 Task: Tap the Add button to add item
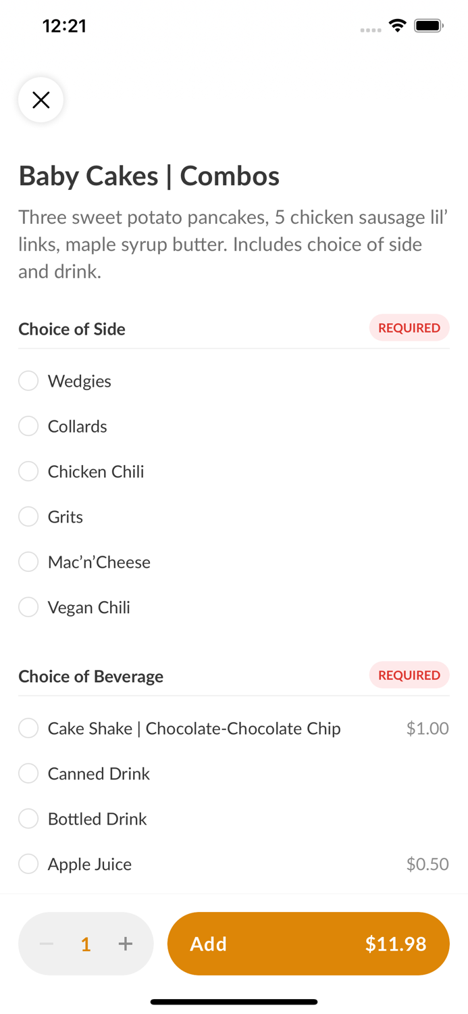(308, 944)
